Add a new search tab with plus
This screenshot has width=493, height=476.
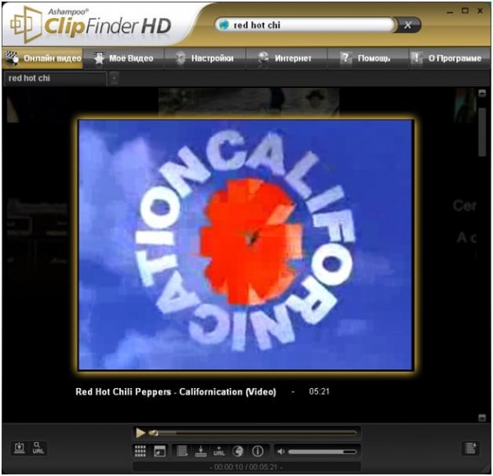(114, 78)
